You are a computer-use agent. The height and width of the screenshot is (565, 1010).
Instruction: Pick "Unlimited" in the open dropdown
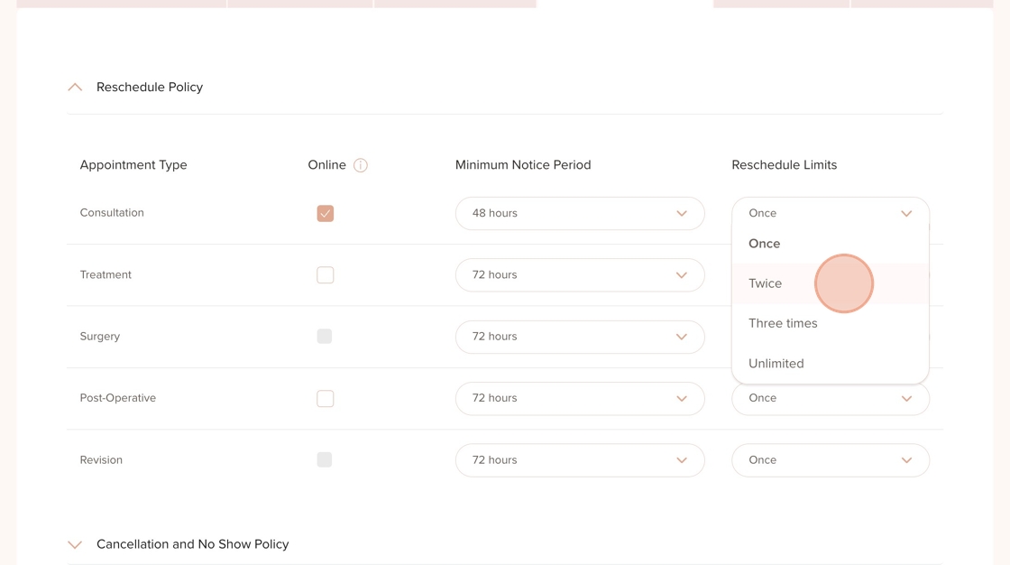click(x=776, y=364)
